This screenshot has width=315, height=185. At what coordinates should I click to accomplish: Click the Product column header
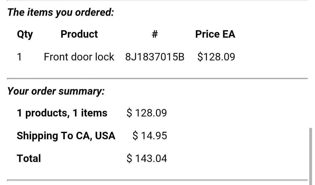point(79,34)
